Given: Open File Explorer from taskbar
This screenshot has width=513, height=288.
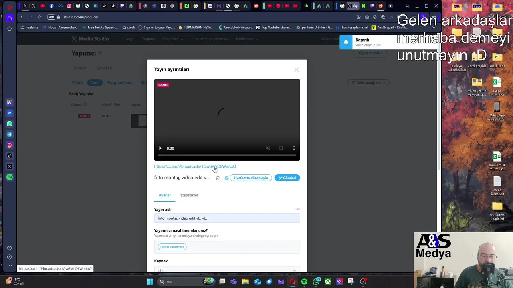Looking at the screenshot, I should pyautogui.click(x=245, y=282).
